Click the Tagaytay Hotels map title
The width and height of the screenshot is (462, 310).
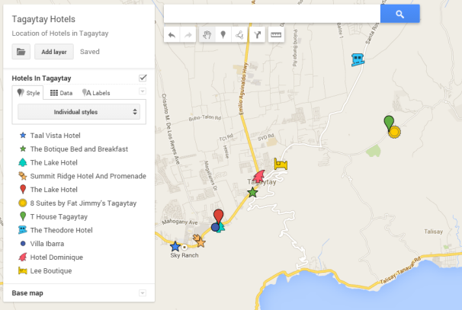point(43,19)
